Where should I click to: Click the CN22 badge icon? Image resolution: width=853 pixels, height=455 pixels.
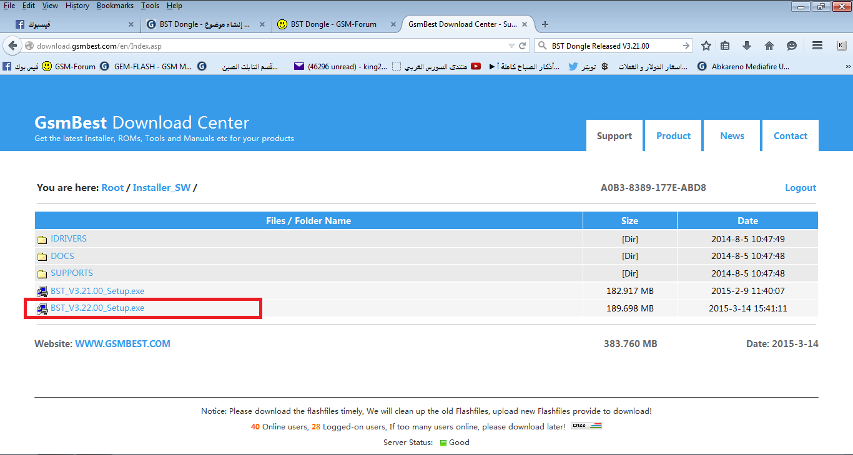pos(586,426)
